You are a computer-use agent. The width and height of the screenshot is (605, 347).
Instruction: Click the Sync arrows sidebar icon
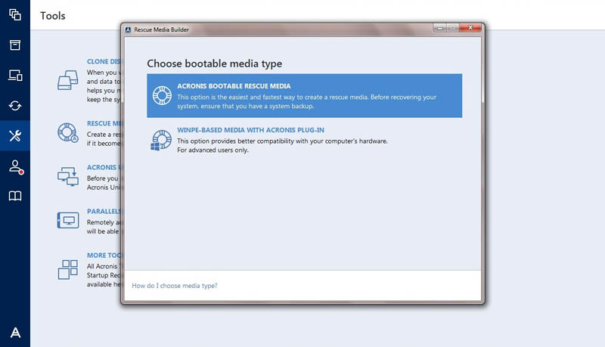pos(15,105)
